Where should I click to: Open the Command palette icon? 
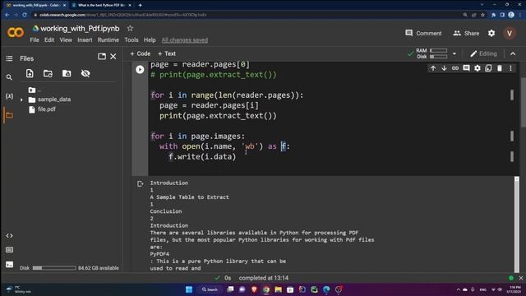pos(9,250)
